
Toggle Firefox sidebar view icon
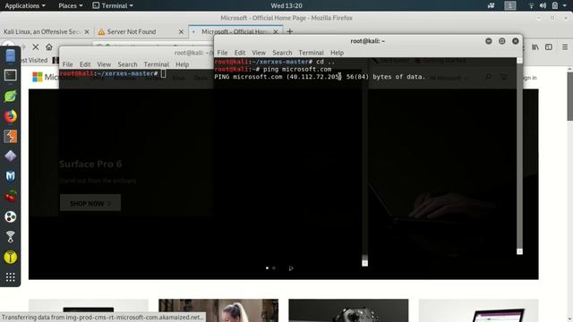tap(549, 47)
